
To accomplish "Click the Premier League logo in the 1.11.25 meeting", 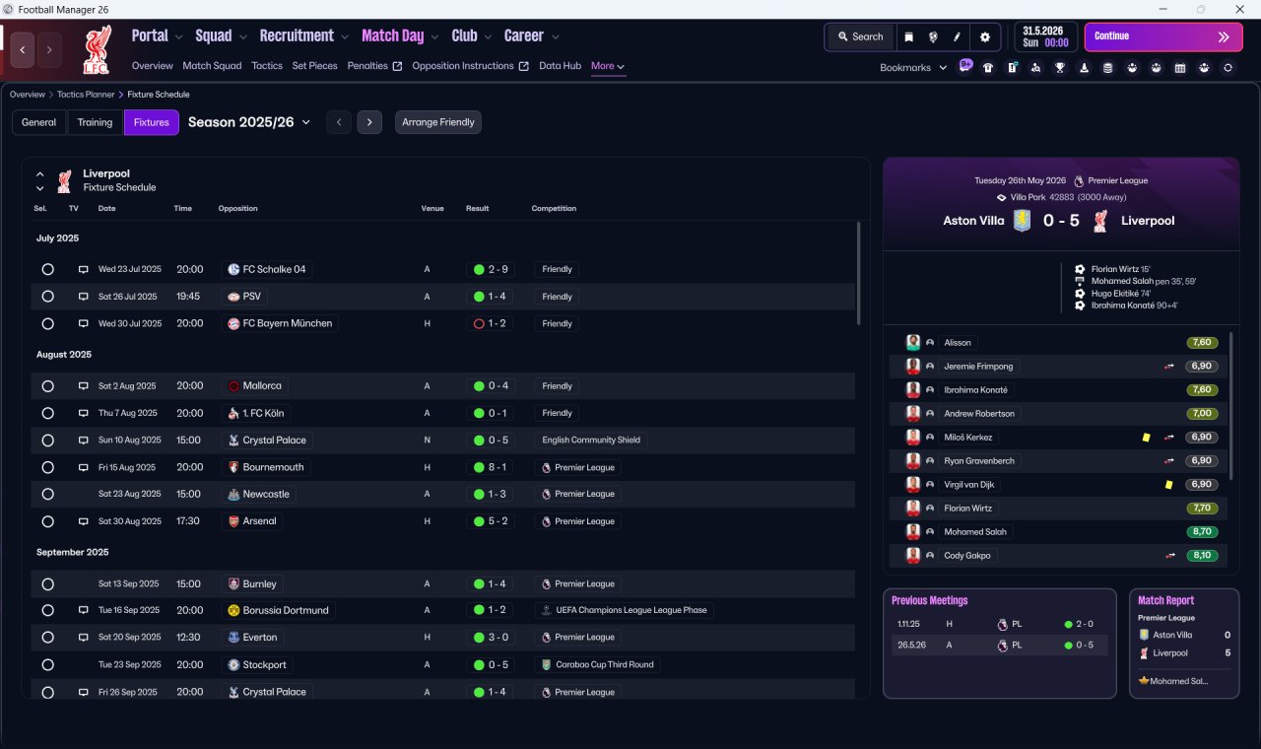I will tap(1003, 624).
